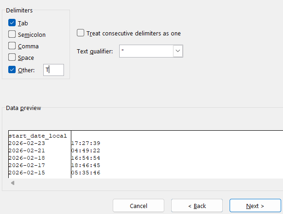Open the Text qualifier dropdown arrow
This screenshot has height=214, width=283.
pos(178,51)
